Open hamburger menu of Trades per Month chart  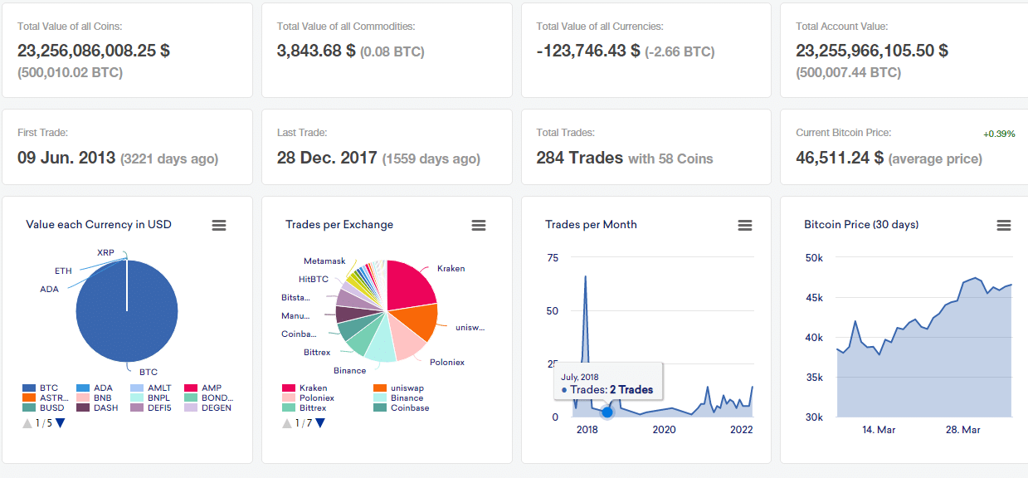(745, 225)
